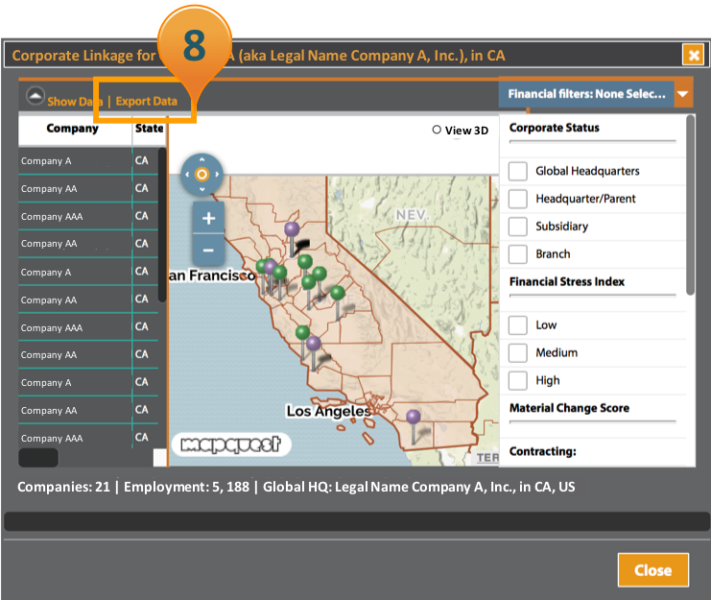Click the orange Close button

653,570
